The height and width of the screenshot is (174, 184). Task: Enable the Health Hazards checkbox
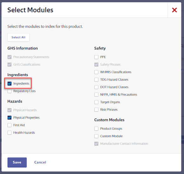tap(10, 133)
